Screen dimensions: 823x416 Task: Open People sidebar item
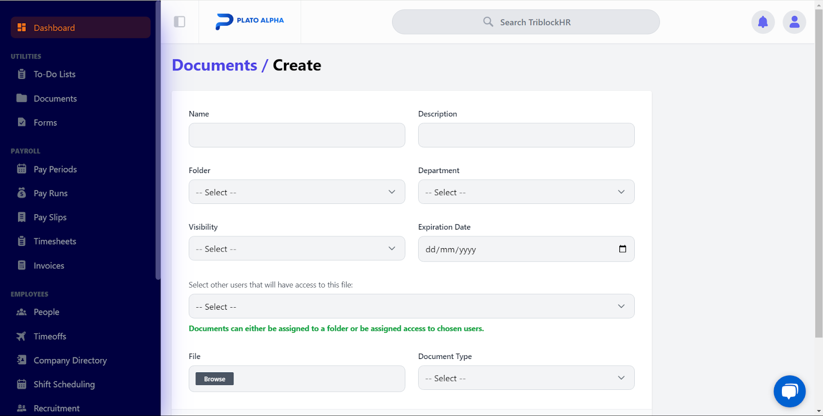tap(46, 312)
